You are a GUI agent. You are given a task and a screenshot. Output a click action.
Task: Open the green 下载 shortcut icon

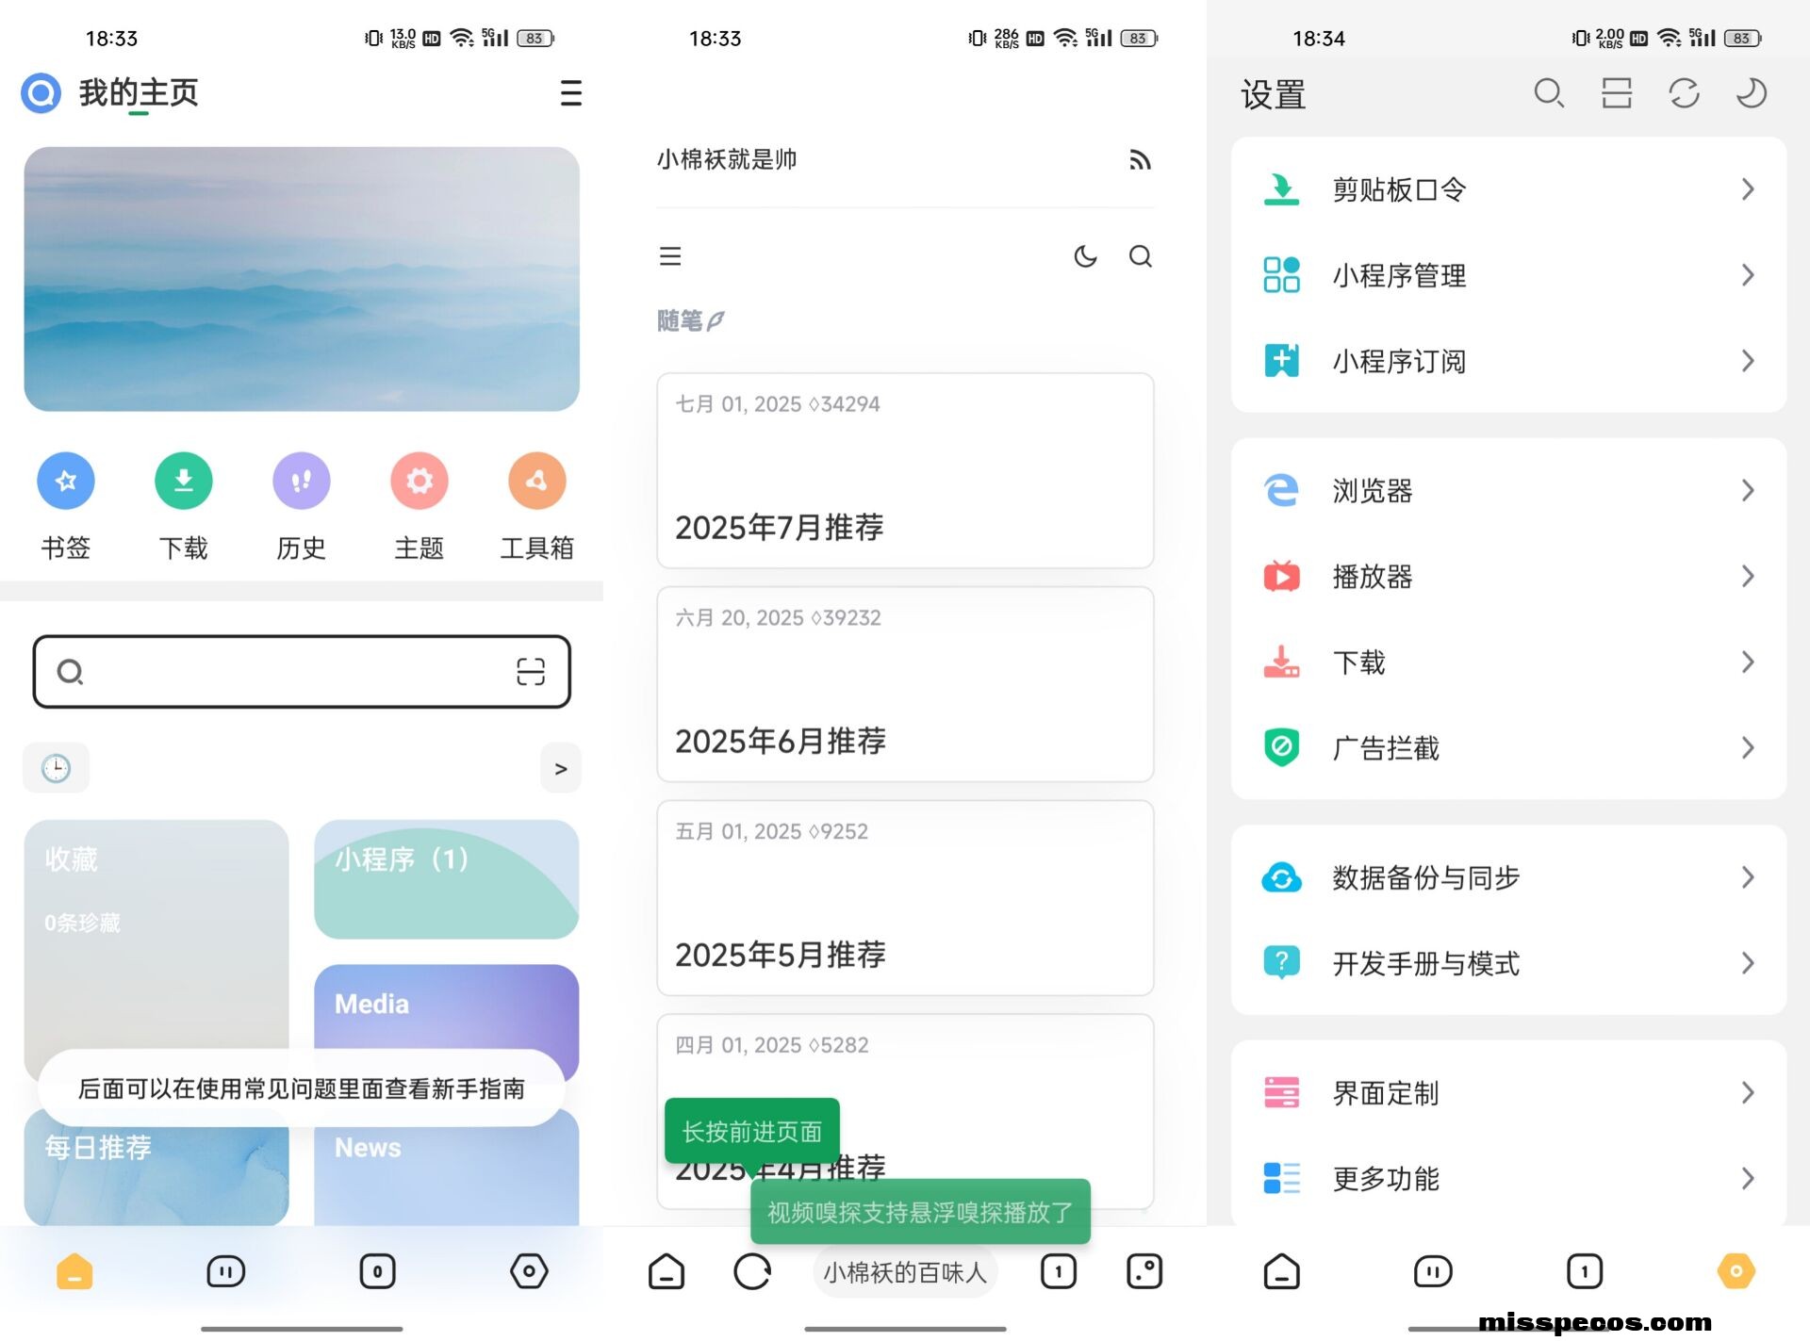click(x=184, y=481)
